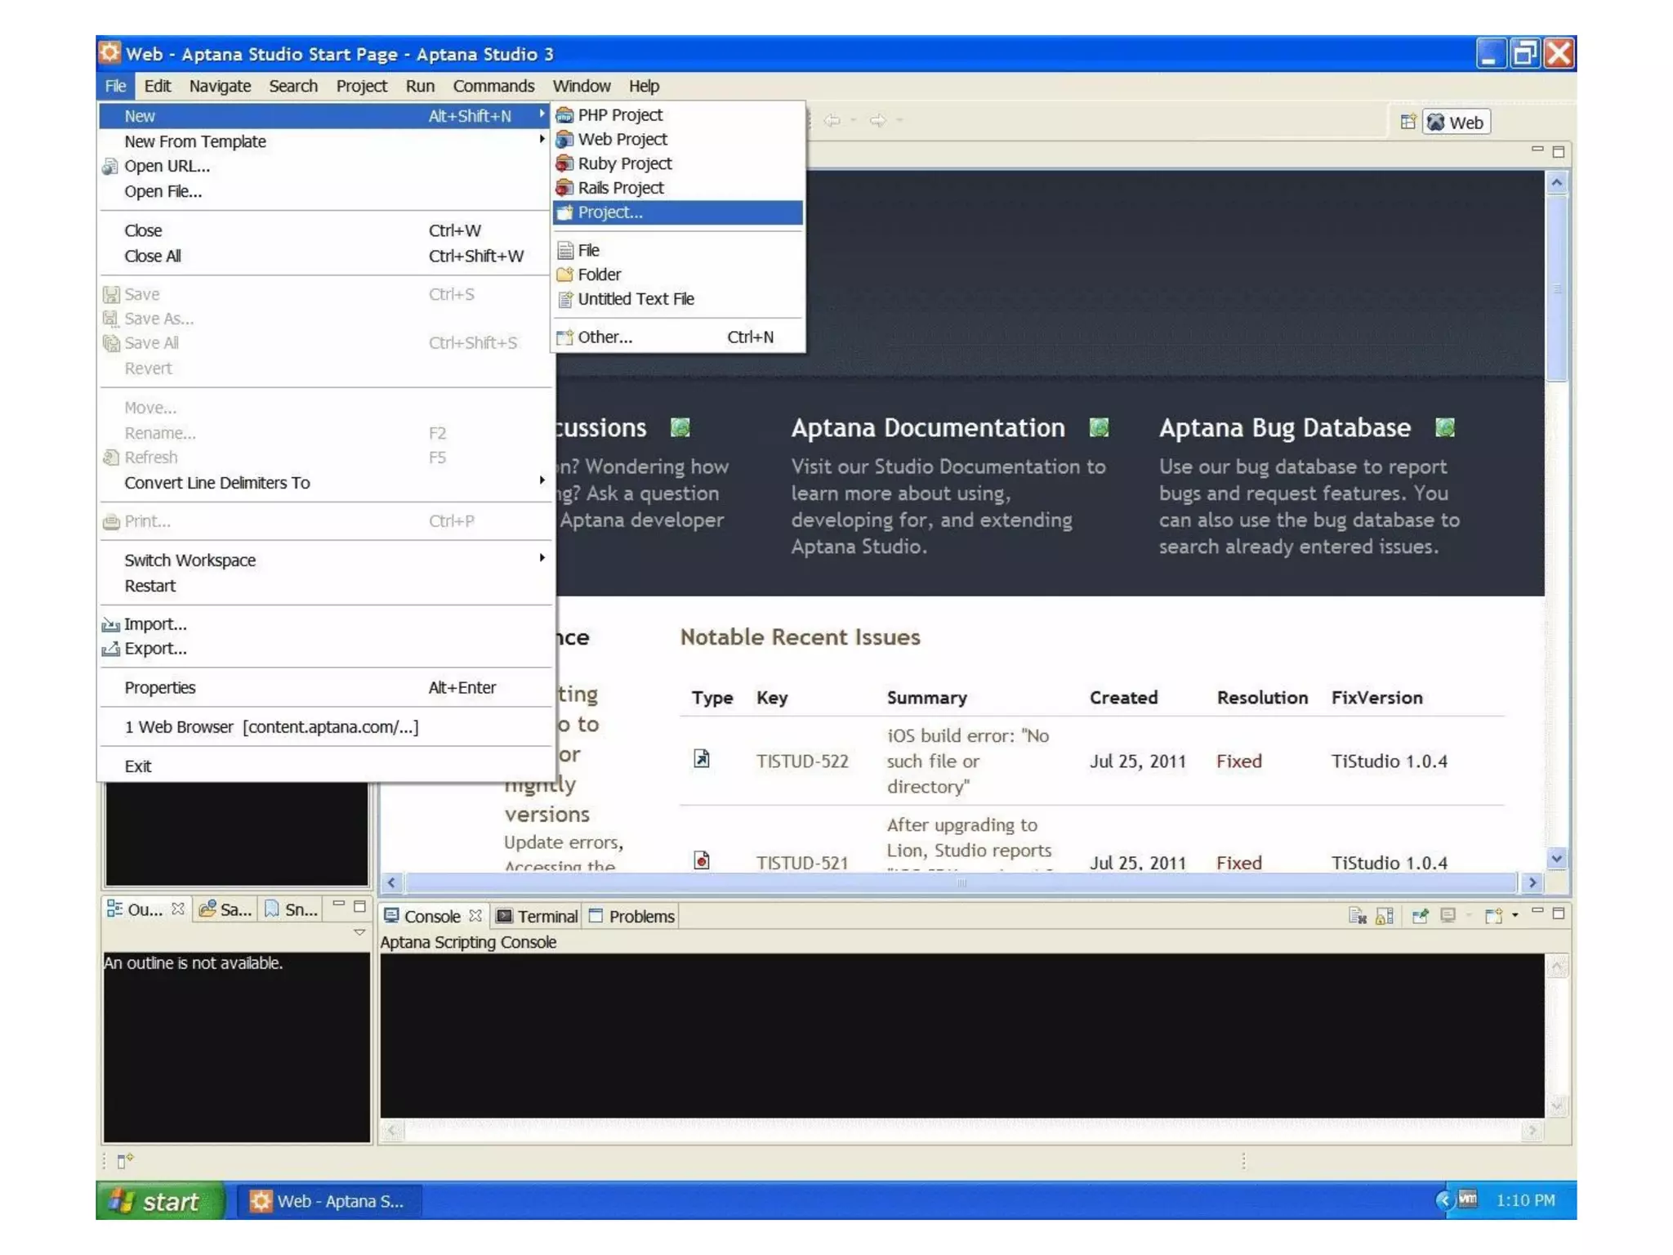Expand the Switch Workspace submenu

[x=325, y=561]
